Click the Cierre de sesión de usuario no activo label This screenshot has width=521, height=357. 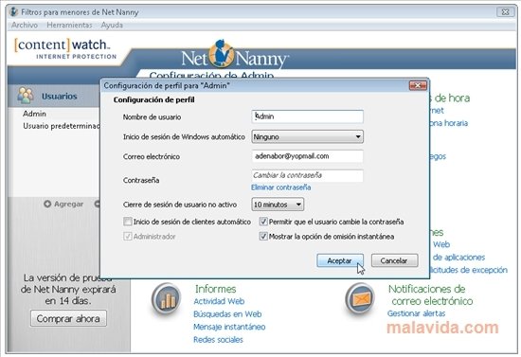pos(180,205)
